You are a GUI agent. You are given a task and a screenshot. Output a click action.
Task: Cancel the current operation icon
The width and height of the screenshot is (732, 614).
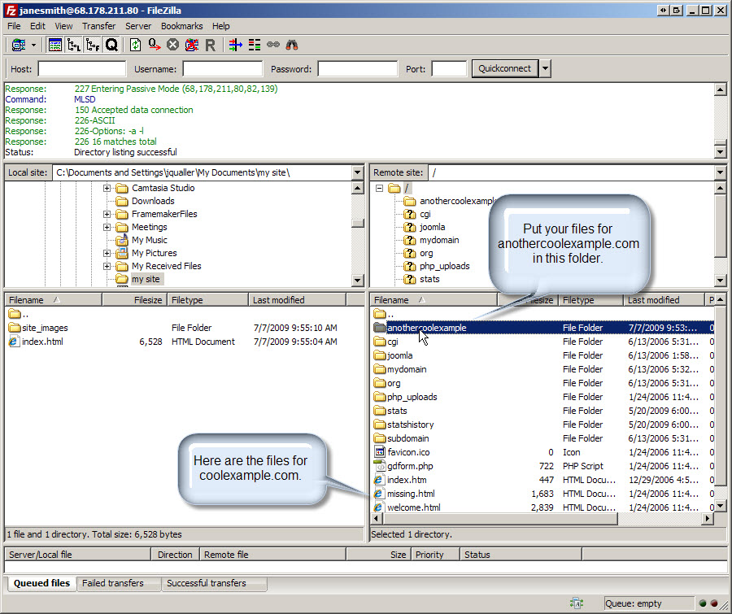pyautogui.click(x=172, y=45)
